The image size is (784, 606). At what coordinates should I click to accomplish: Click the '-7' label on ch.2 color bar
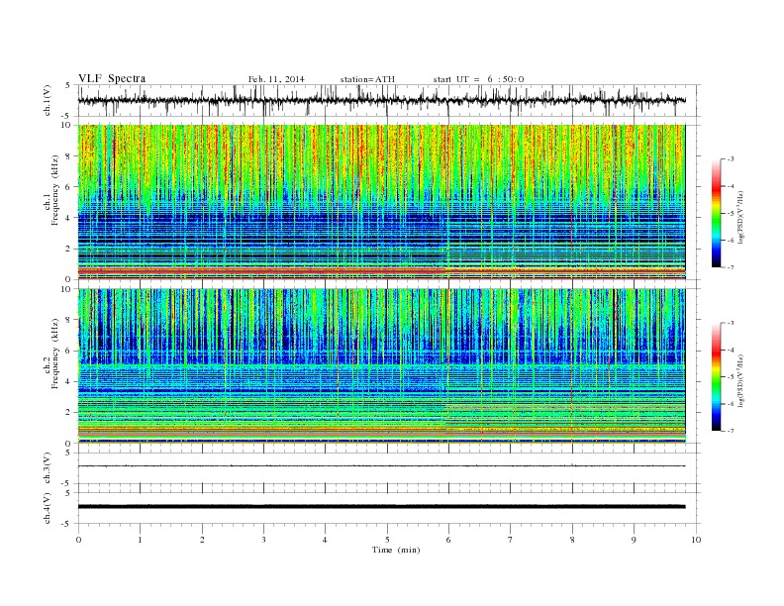pos(731,431)
